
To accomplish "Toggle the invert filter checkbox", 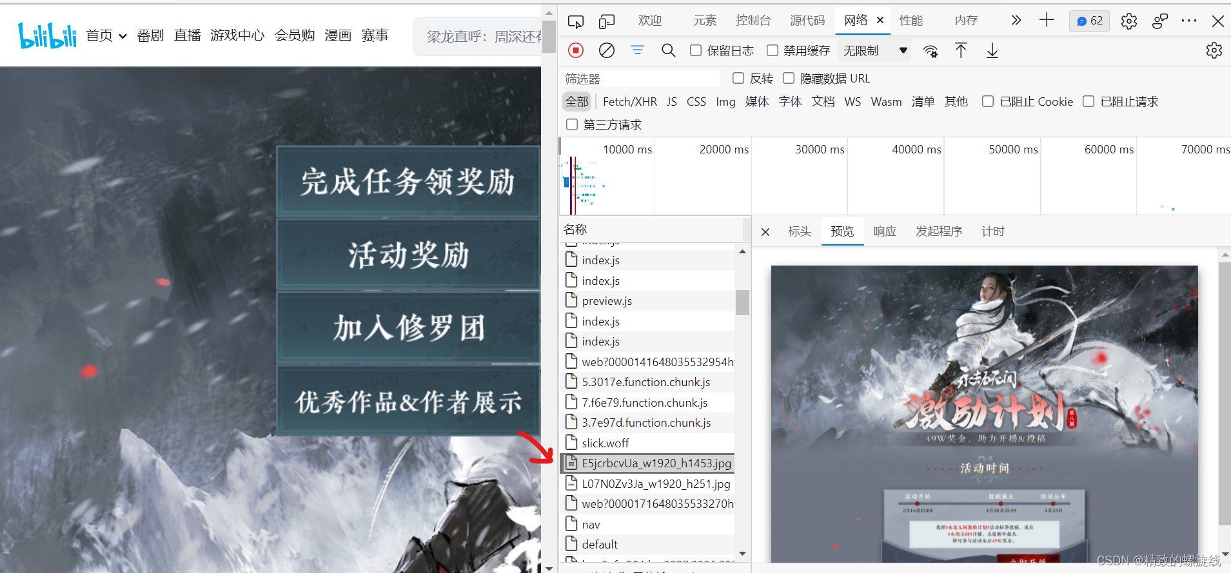I will click(x=738, y=78).
